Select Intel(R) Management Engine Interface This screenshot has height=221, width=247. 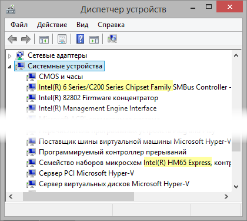tap(98, 108)
